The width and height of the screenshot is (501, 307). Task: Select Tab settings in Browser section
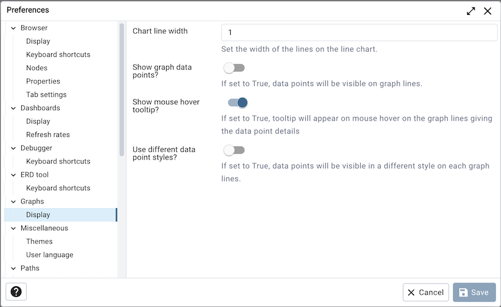[x=46, y=95]
